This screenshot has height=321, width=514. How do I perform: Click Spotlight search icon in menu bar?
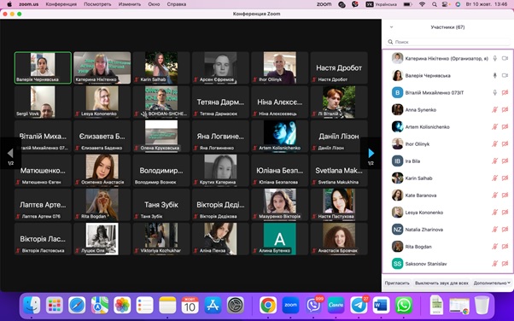(435, 4)
